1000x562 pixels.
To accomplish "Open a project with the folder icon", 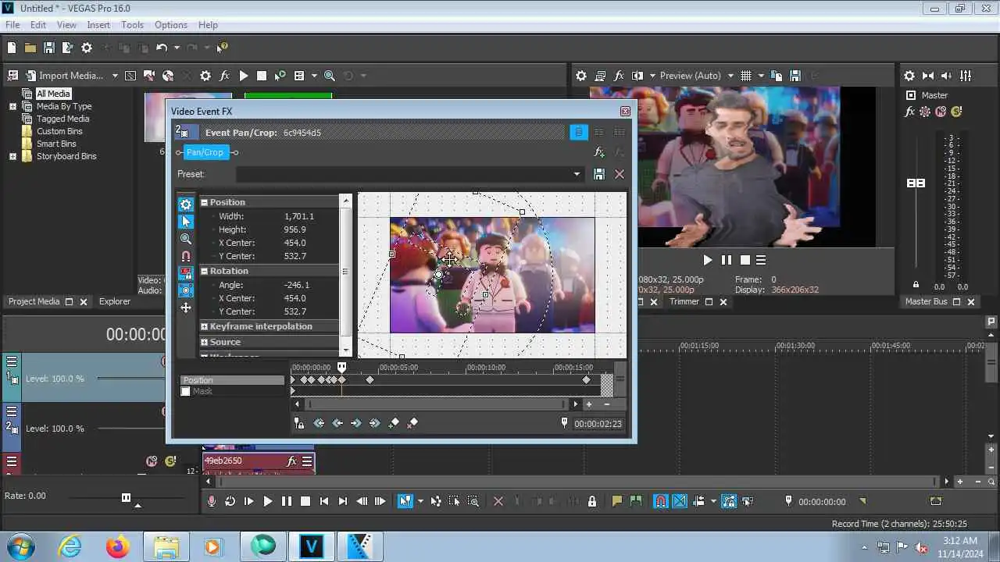I will 30,48.
